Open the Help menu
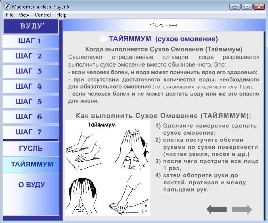 [x=61, y=15]
